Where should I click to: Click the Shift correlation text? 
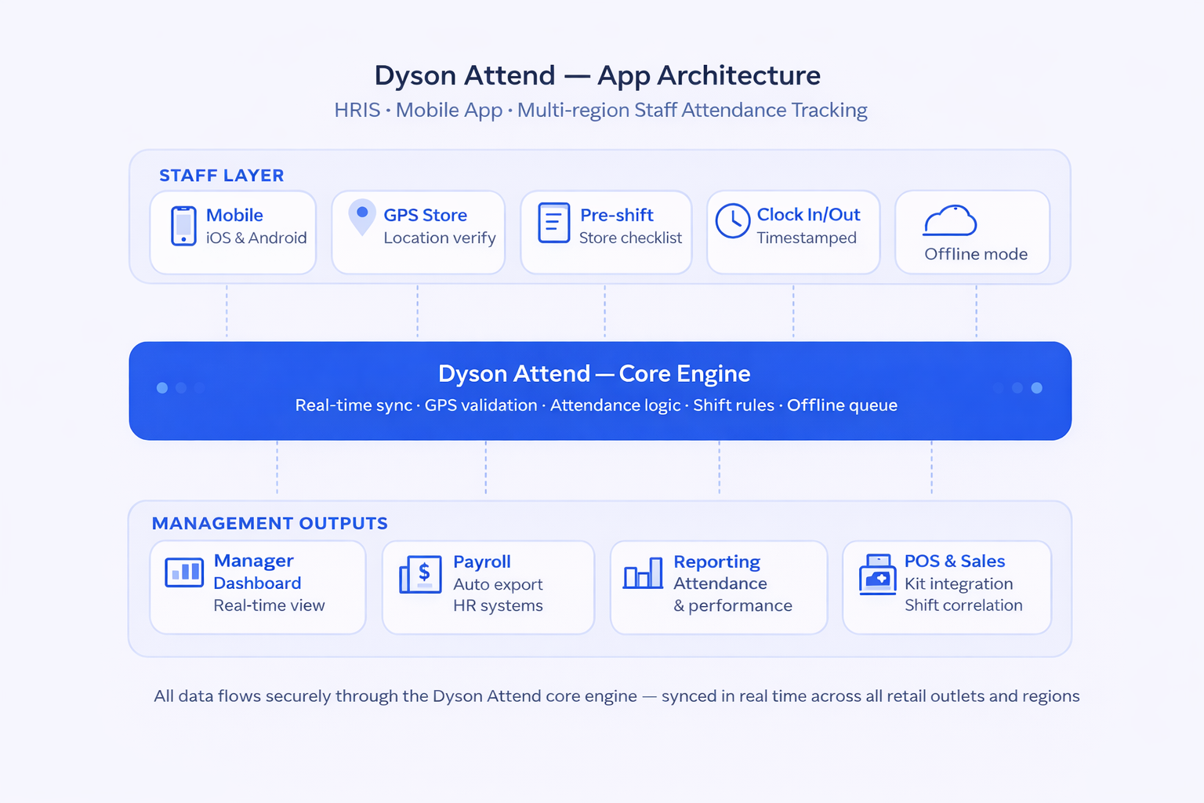tap(963, 605)
